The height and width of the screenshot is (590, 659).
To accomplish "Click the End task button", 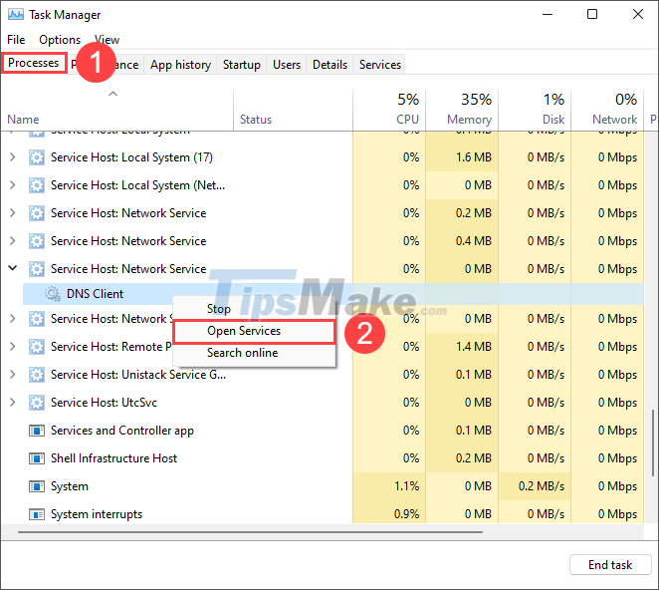I will tap(610, 565).
